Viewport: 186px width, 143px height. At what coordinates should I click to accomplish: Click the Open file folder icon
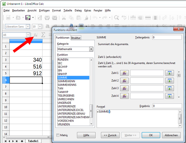click(18, 18)
